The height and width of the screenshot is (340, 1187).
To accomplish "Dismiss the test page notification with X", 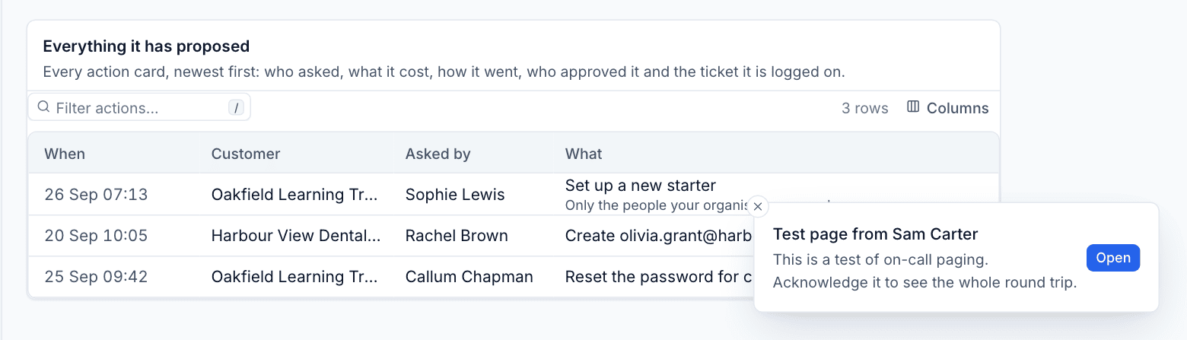I will 757,206.
